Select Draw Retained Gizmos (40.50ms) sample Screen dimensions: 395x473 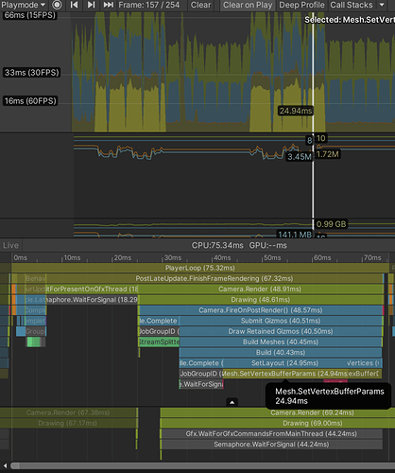[281, 331]
